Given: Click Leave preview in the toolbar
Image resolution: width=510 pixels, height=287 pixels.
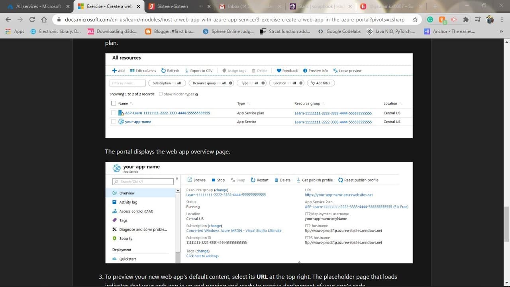Looking at the screenshot, I should pyautogui.click(x=347, y=71).
